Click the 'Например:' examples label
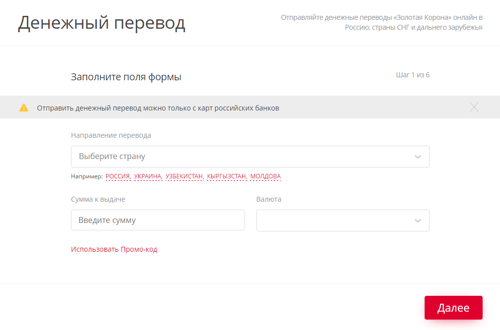This screenshot has width=500, height=330. pyautogui.click(x=87, y=176)
